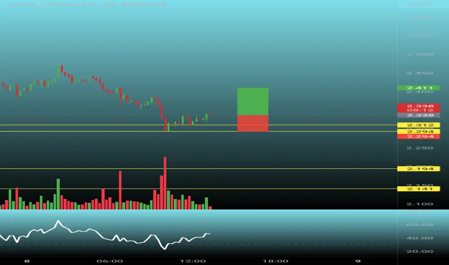The height and width of the screenshot is (265, 449).
Task: Click the 2.500 price axis value
Action: click(x=420, y=54)
